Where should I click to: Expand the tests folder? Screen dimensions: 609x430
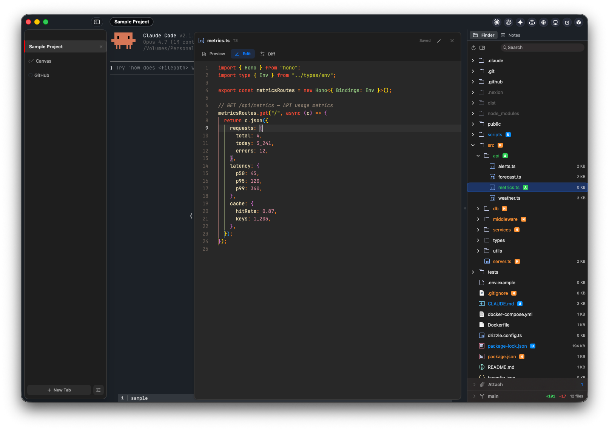pyautogui.click(x=473, y=272)
